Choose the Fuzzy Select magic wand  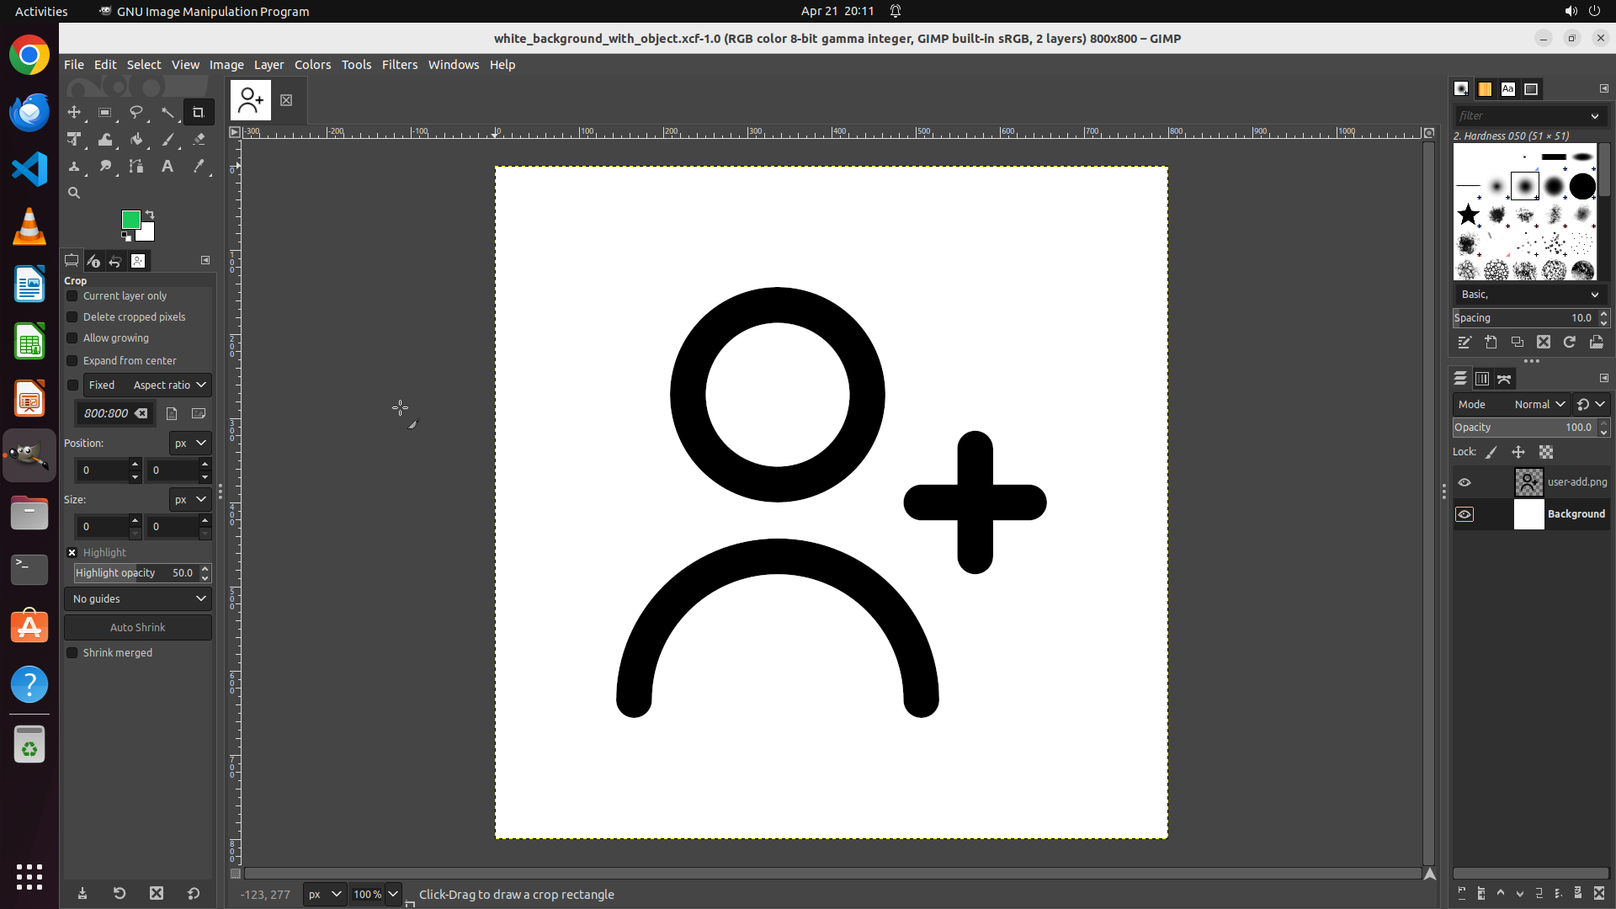pyautogui.click(x=167, y=112)
